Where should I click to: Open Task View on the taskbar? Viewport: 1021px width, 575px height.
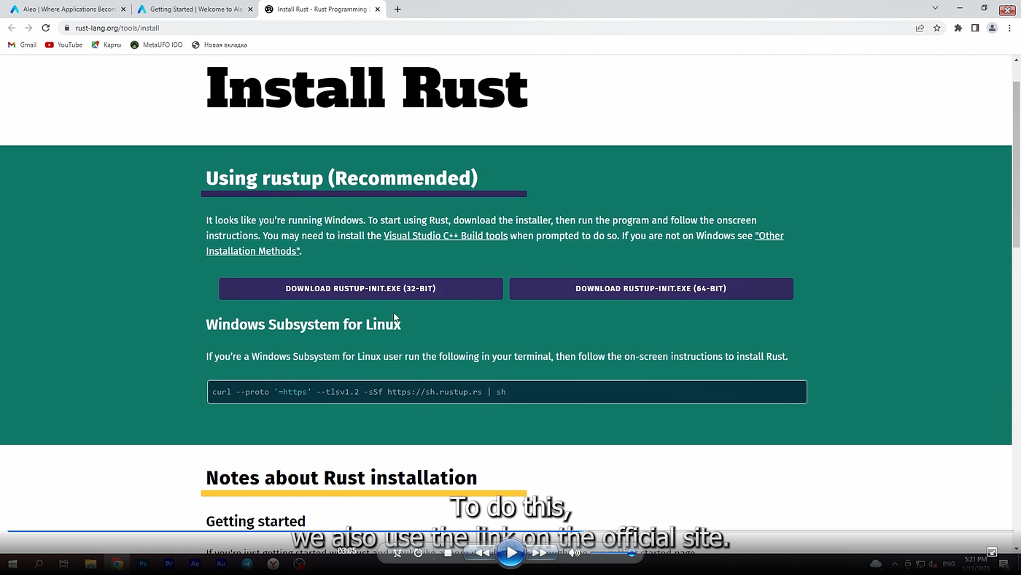pos(63,563)
